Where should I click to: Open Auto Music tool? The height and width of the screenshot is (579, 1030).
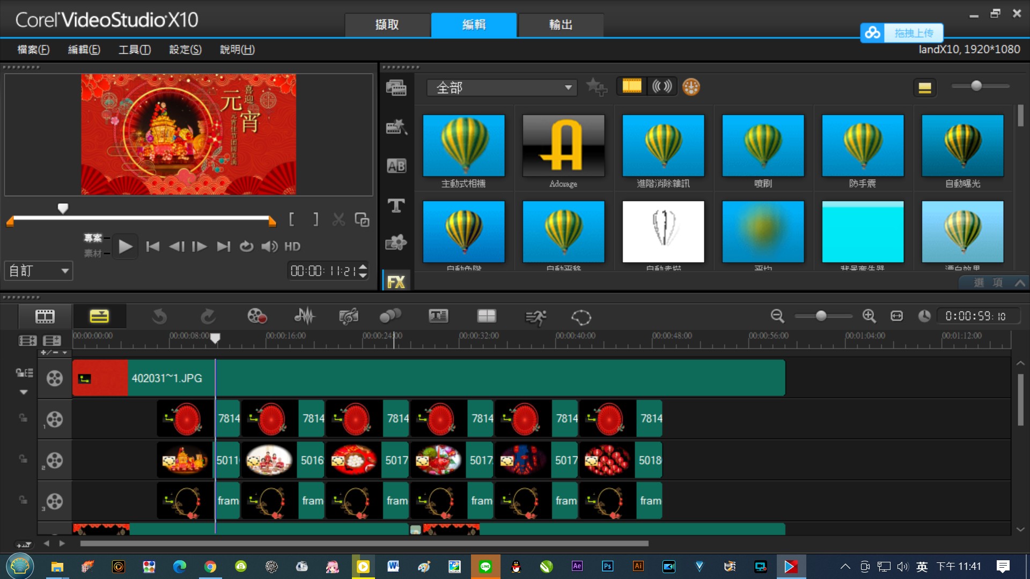click(x=348, y=317)
